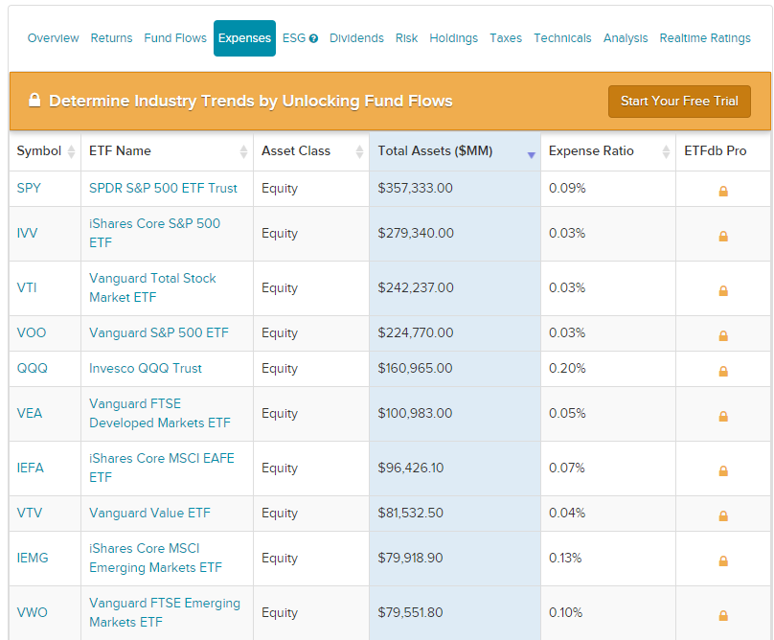Click the lock icon in the VOO row

(723, 335)
